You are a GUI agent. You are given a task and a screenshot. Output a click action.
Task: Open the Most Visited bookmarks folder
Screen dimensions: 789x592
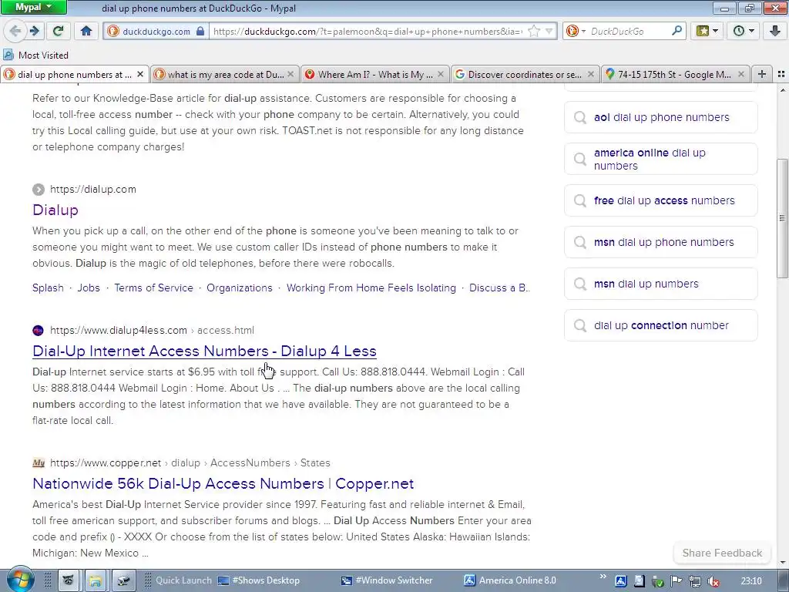coord(35,55)
